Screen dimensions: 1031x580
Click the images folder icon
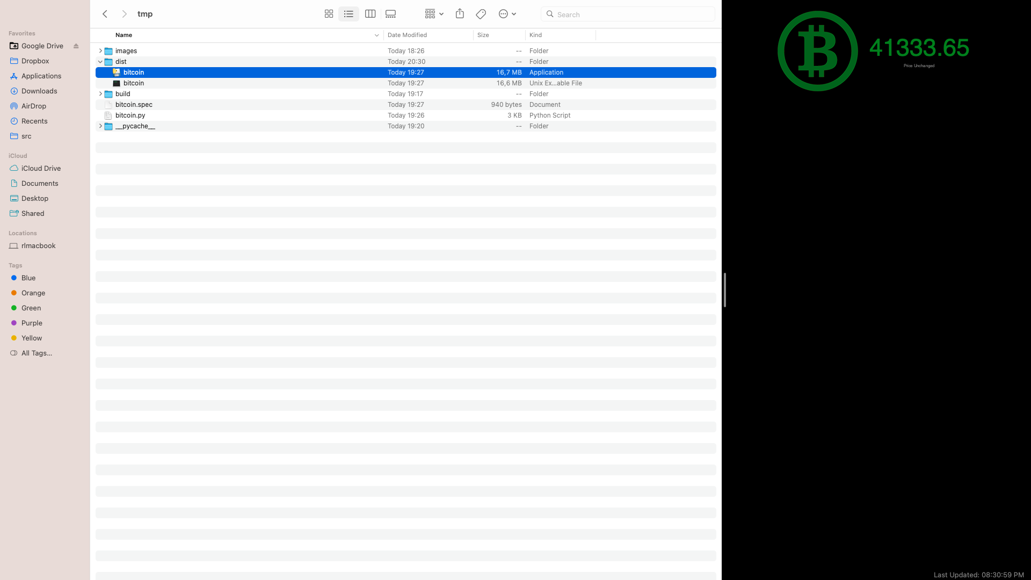click(x=108, y=51)
